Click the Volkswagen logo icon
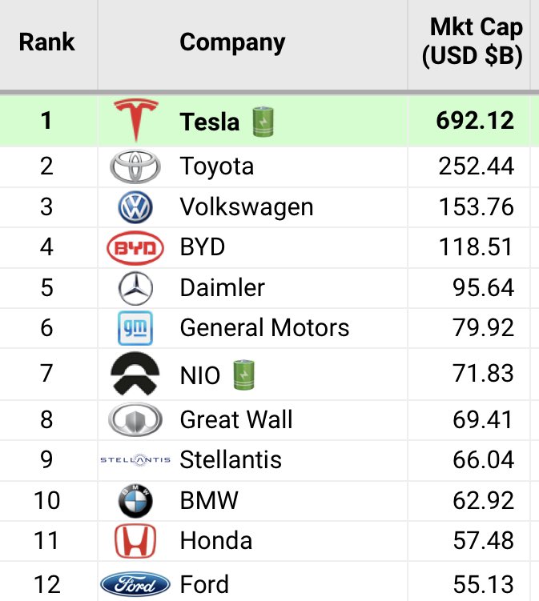The height and width of the screenshot is (601, 539). click(135, 208)
